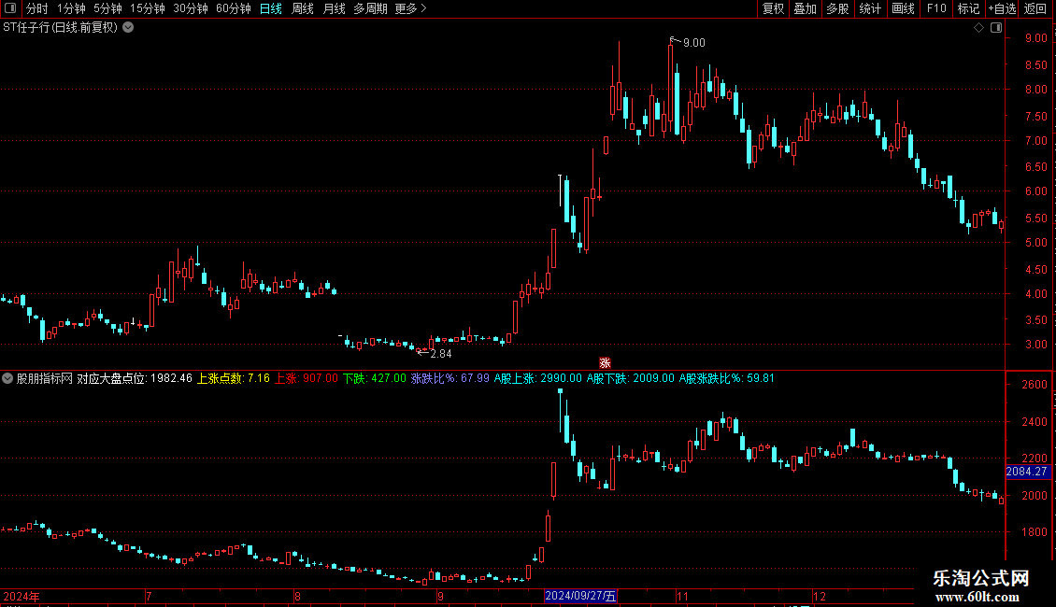Select the 30分钟 period tab
1056x607 pixels.
[x=190, y=8]
